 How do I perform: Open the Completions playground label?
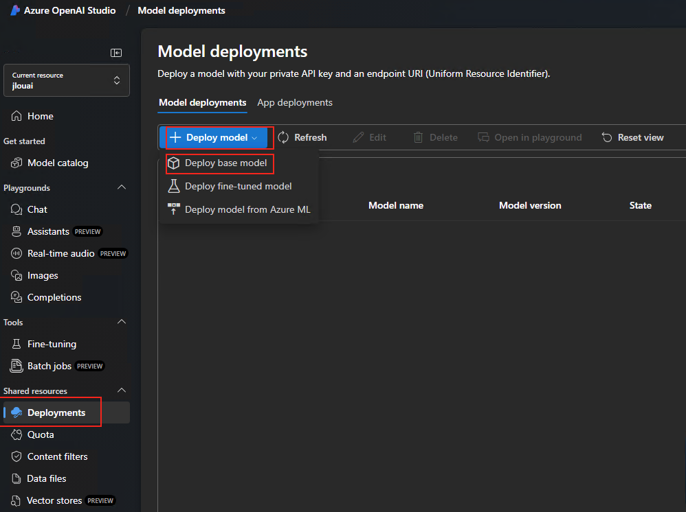coord(54,297)
